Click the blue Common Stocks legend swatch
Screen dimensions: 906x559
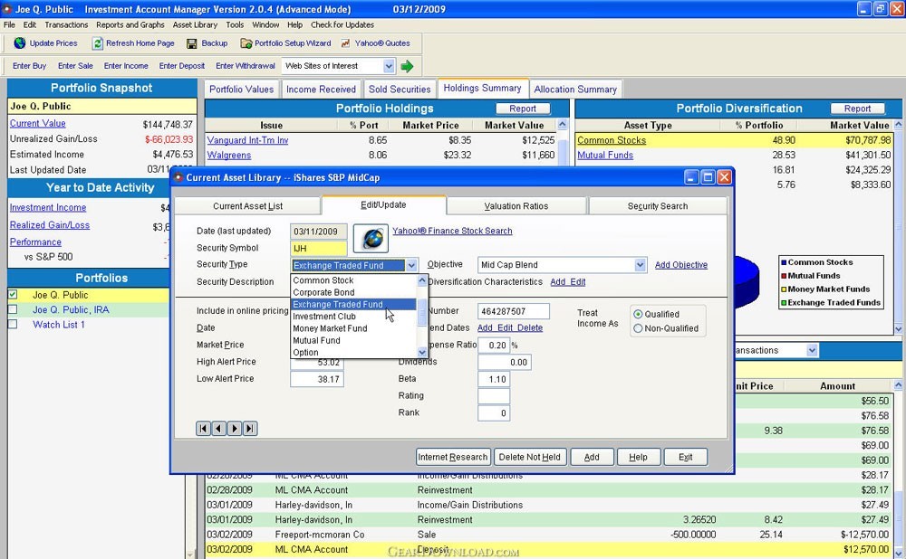pos(784,262)
